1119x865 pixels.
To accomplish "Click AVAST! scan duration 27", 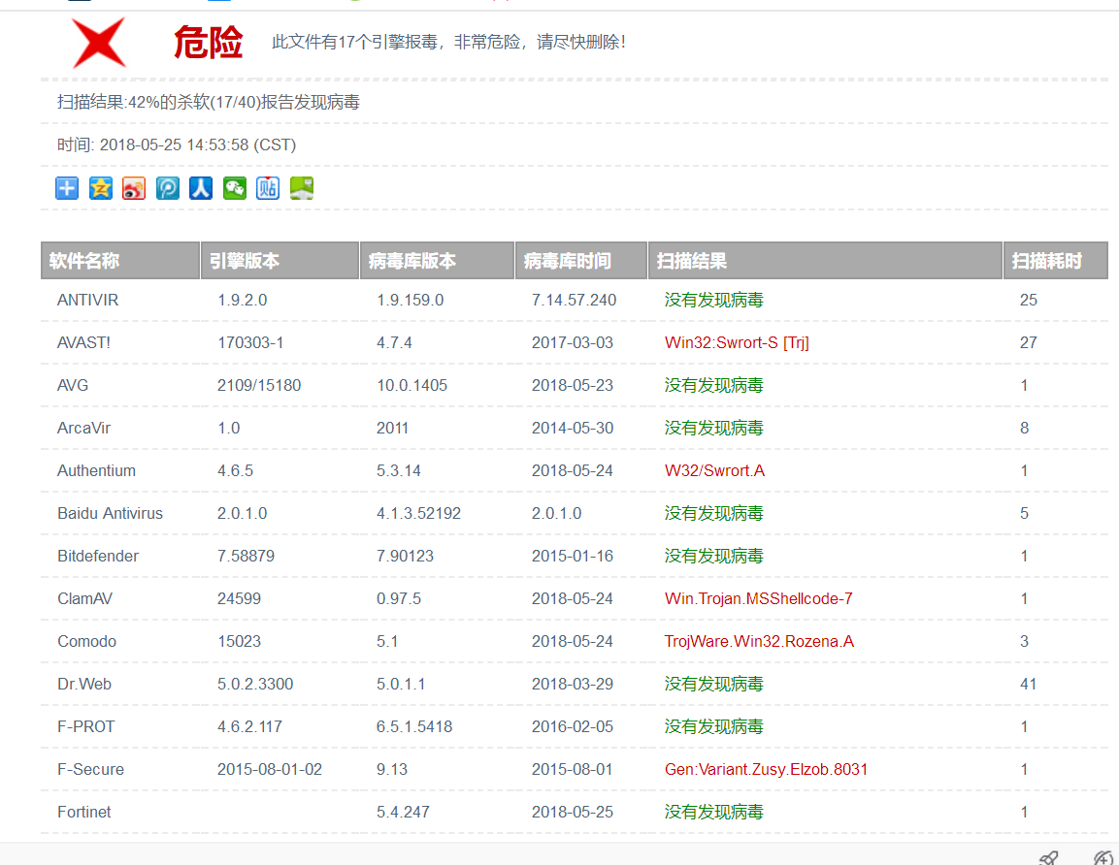I will coord(1029,343).
